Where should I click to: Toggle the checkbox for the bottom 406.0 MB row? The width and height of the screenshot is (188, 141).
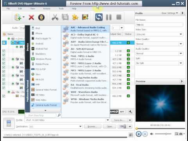pyautogui.click(x=4, y=96)
